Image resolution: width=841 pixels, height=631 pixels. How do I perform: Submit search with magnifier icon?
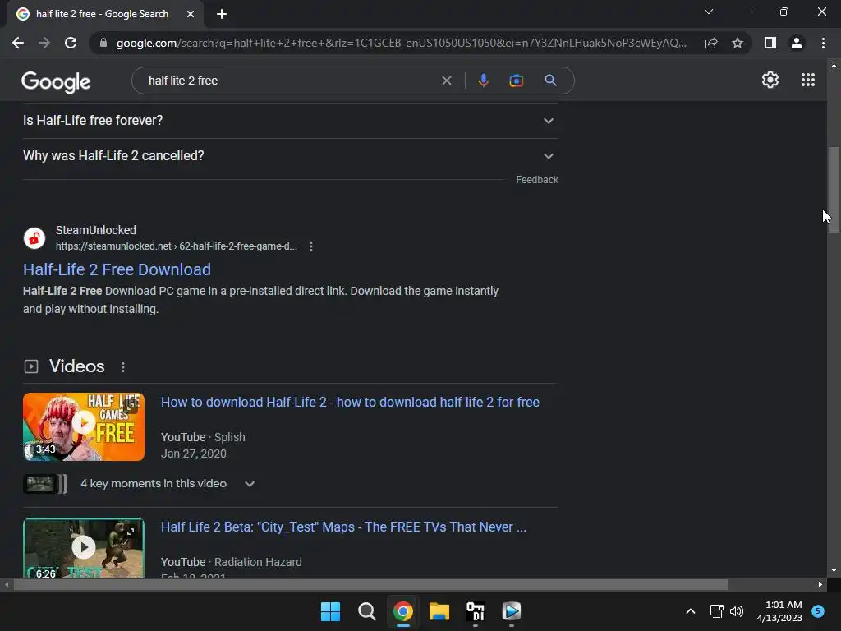[x=550, y=81]
